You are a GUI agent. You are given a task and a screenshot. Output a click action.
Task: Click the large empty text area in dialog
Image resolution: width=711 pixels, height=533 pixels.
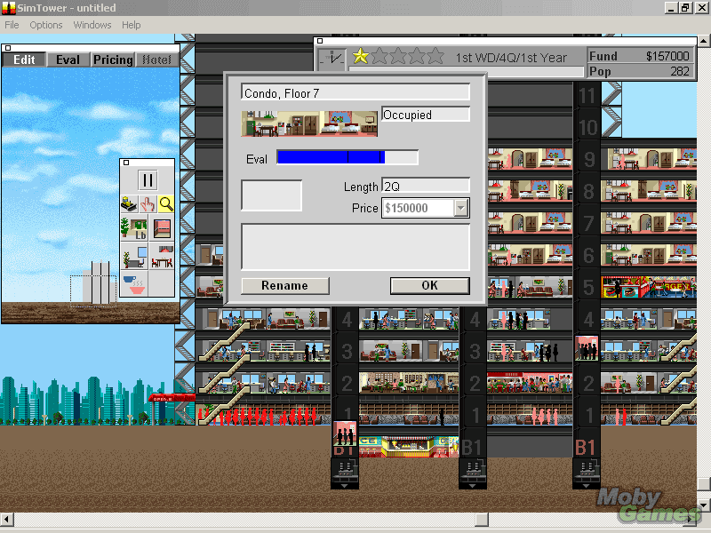point(355,247)
